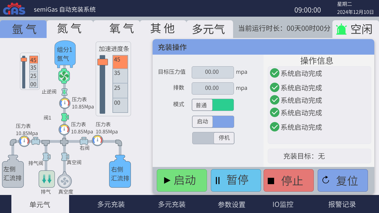Open the first 多元充装 bottom tab
The width and height of the screenshot is (379, 213).
111,204
